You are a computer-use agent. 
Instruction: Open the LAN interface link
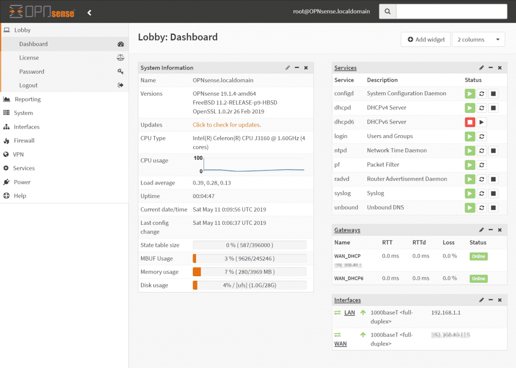(350, 313)
